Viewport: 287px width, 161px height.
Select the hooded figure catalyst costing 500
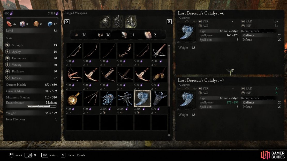pos(159,99)
